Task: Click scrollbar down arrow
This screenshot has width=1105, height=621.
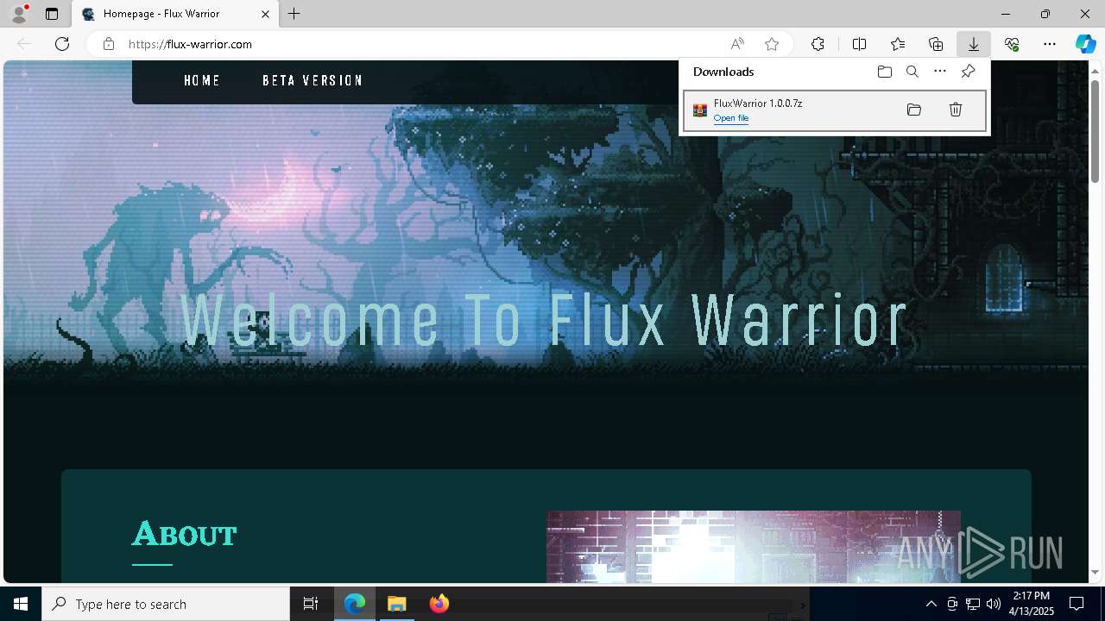Action: tap(1096, 572)
